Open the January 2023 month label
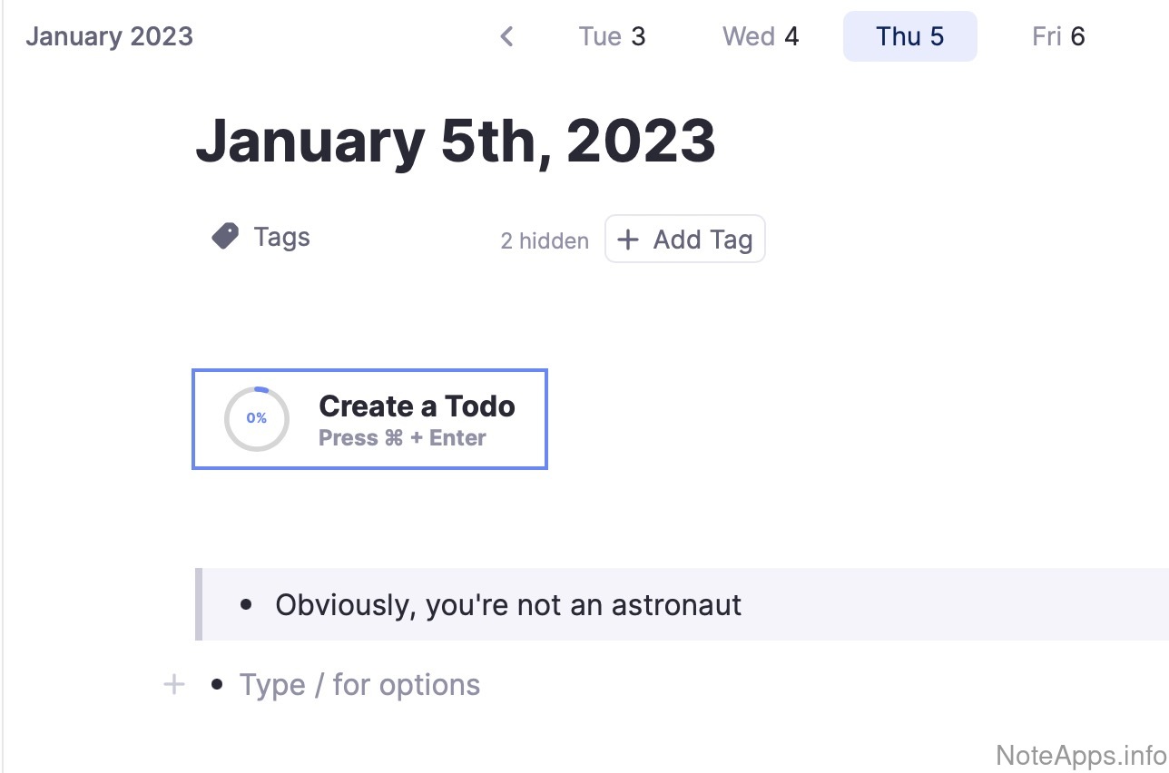 (110, 37)
